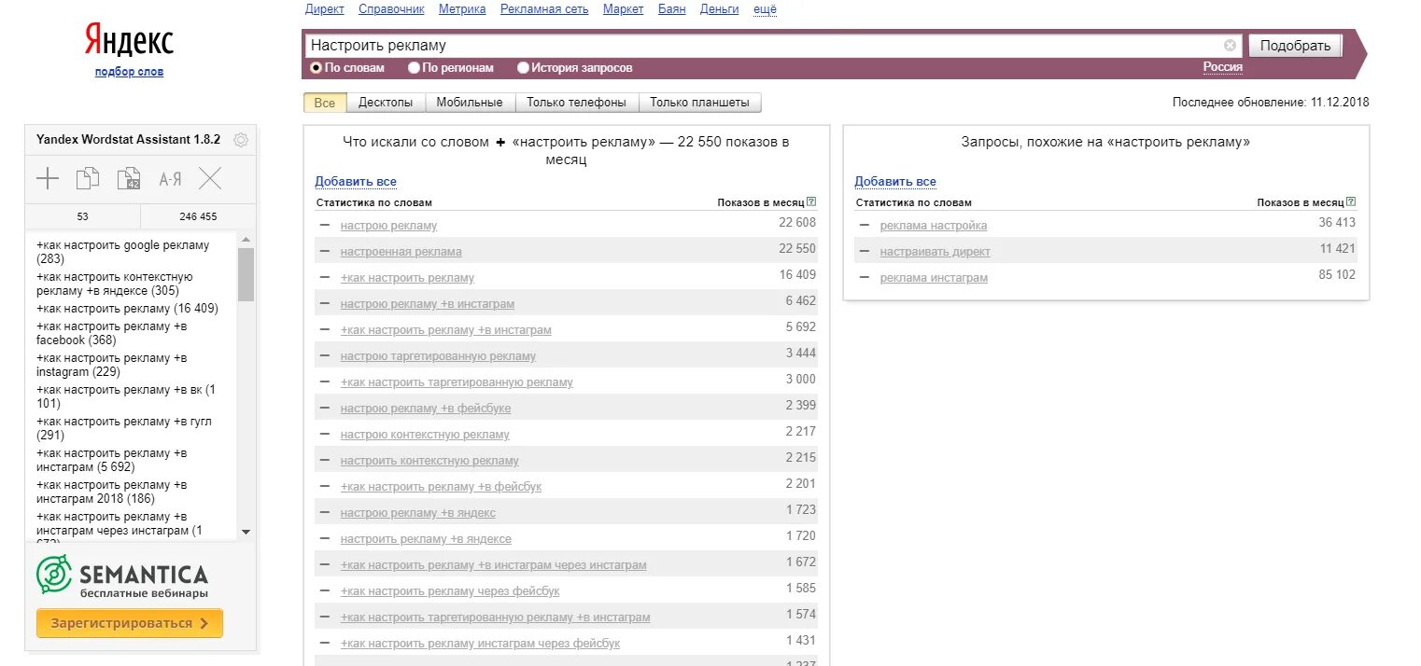Remove 'настроенная реклама' with the minus icon

325,251
